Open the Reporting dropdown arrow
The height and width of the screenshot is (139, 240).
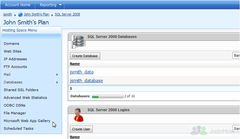pyautogui.click(x=60, y=5)
